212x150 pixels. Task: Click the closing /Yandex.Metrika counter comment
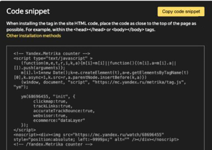coord(53,144)
